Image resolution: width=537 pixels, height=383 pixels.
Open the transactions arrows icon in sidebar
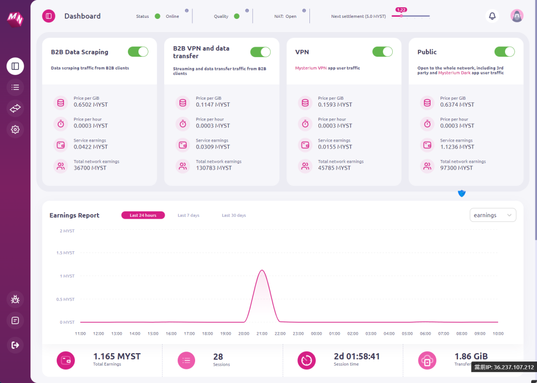[x=15, y=109]
